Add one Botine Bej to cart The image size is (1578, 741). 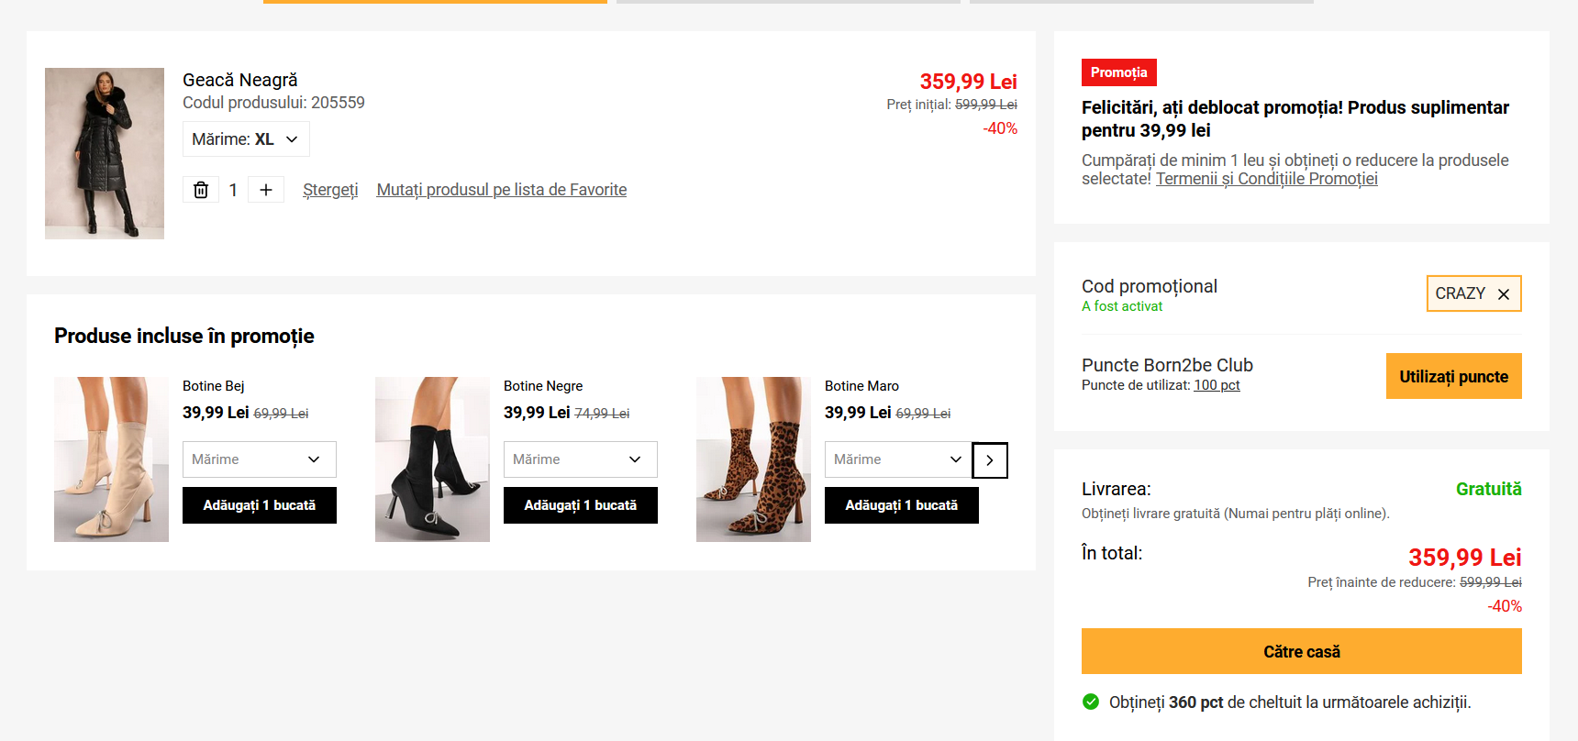(260, 505)
